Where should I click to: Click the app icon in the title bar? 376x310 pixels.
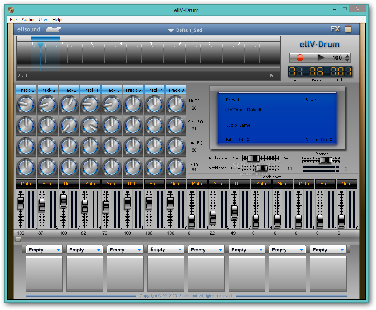point(11,10)
